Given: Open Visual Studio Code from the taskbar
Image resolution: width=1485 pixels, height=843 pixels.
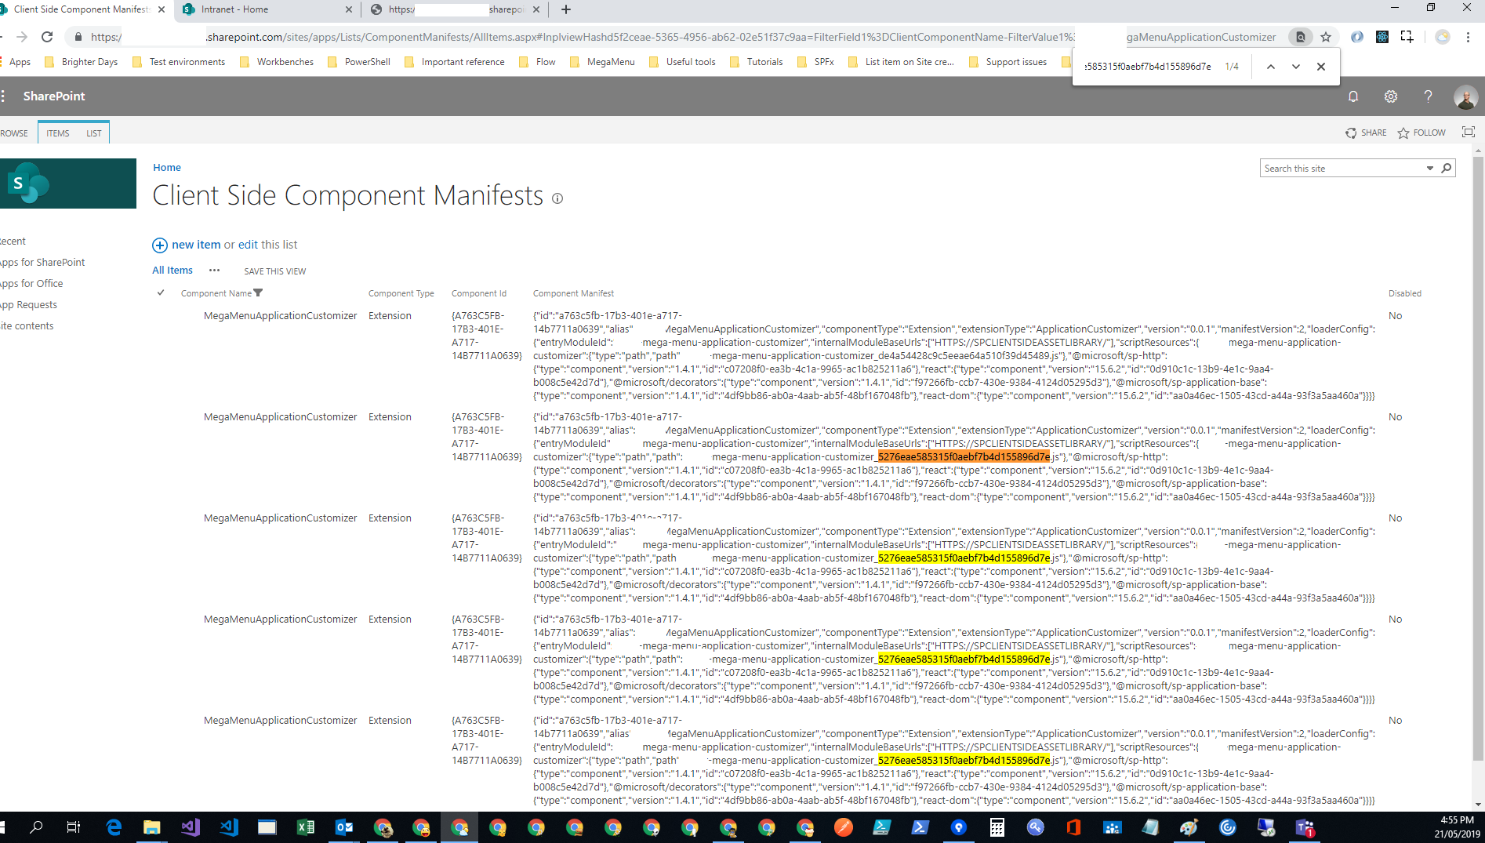Looking at the screenshot, I should click(228, 827).
